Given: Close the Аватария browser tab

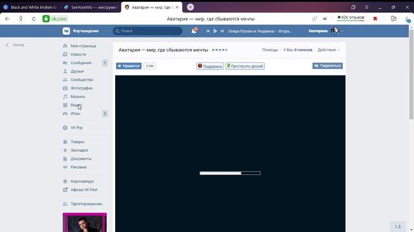Looking at the screenshot, I should (x=177, y=7).
